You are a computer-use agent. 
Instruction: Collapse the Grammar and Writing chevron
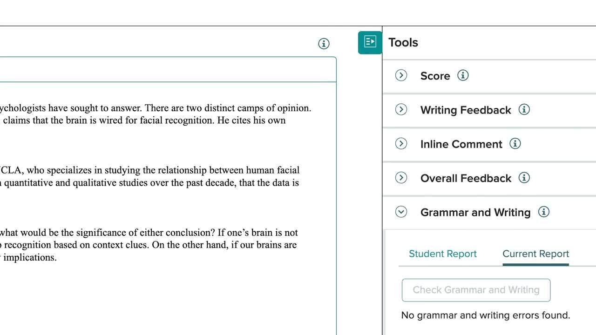point(401,212)
